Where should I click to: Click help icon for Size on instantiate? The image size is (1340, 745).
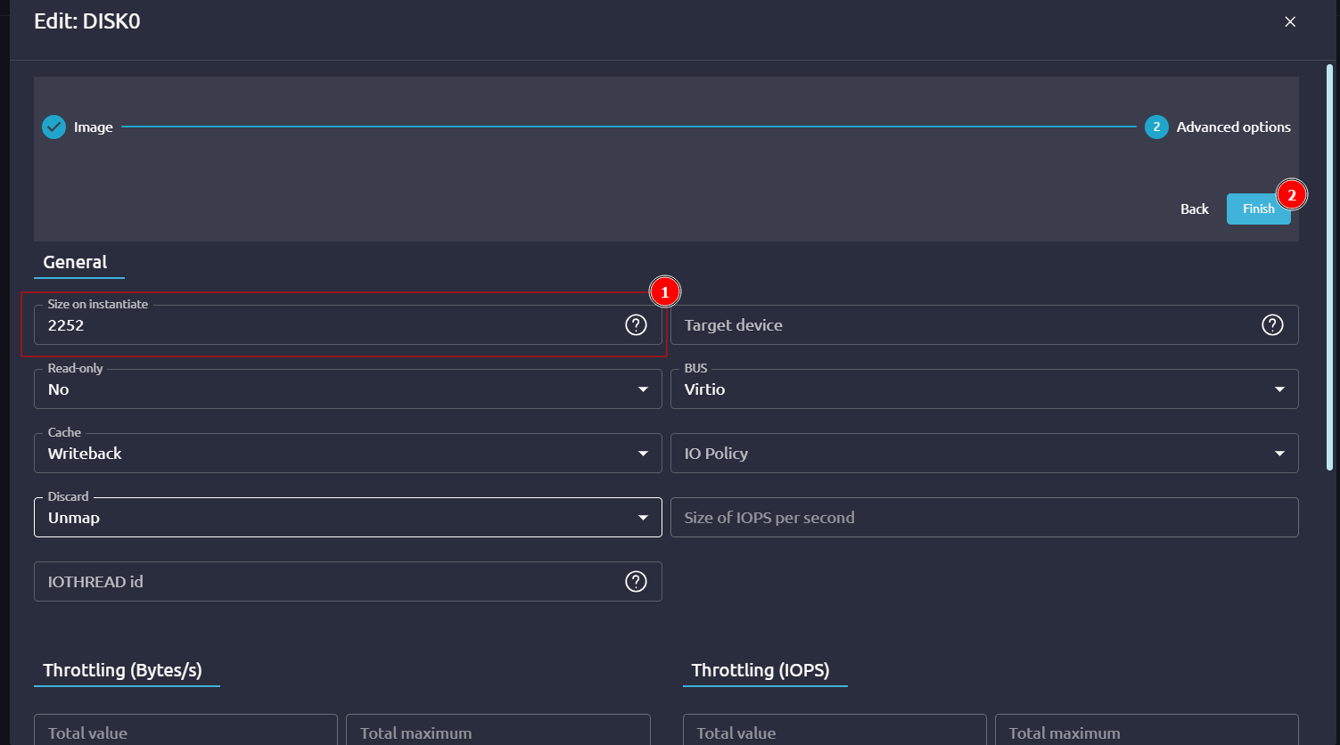point(636,325)
